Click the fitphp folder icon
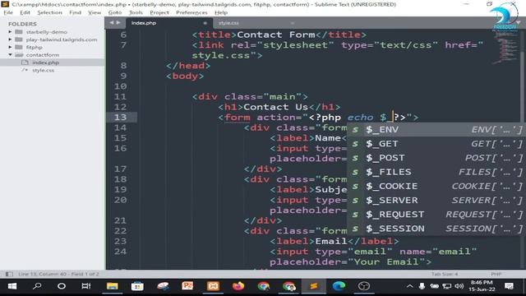The height and width of the screenshot is (296, 526). [x=19, y=48]
